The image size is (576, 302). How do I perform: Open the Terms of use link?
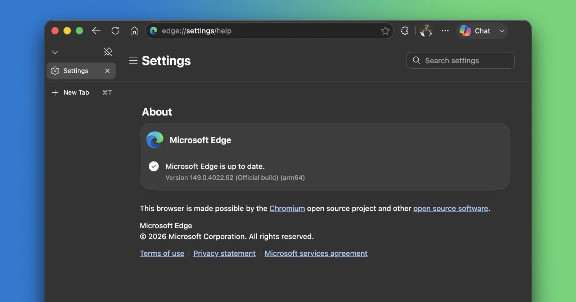(162, 253)
